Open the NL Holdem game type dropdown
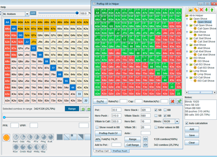This screenshot has height=157, width=217. pyautogui.click(x=27, y=14)
